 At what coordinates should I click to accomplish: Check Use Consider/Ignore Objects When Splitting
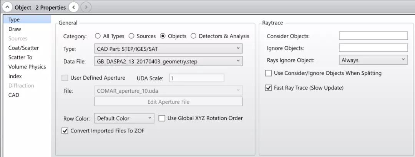pyautogui.click(x=269, y=73)
